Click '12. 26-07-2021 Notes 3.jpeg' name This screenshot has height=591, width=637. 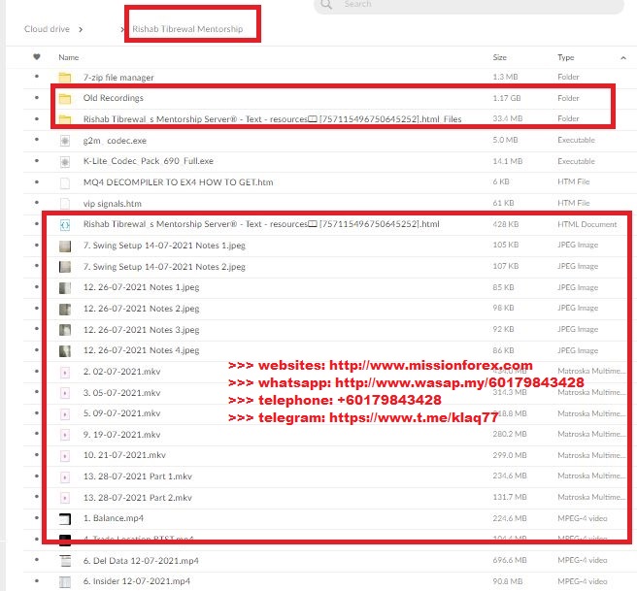coord(142,330)
